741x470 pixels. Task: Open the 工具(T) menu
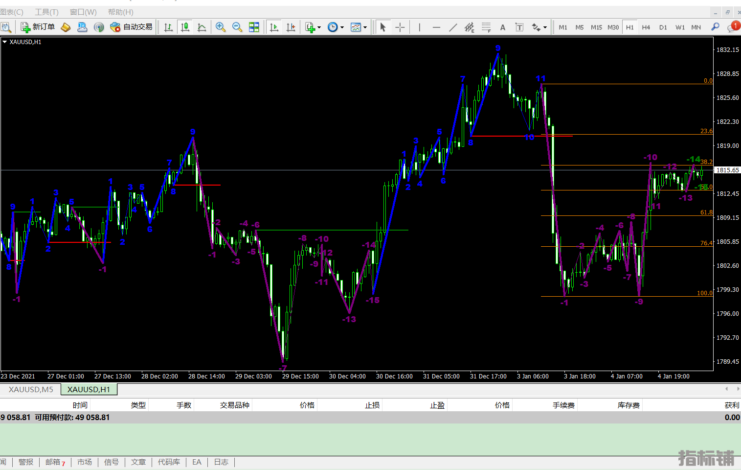(x=46, y=12)
